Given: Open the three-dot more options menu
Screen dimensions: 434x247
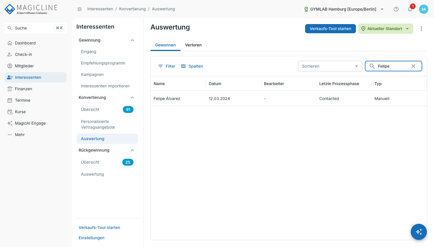Looking at the screenshot, I should pyautogui.click(x=421, y=29).
